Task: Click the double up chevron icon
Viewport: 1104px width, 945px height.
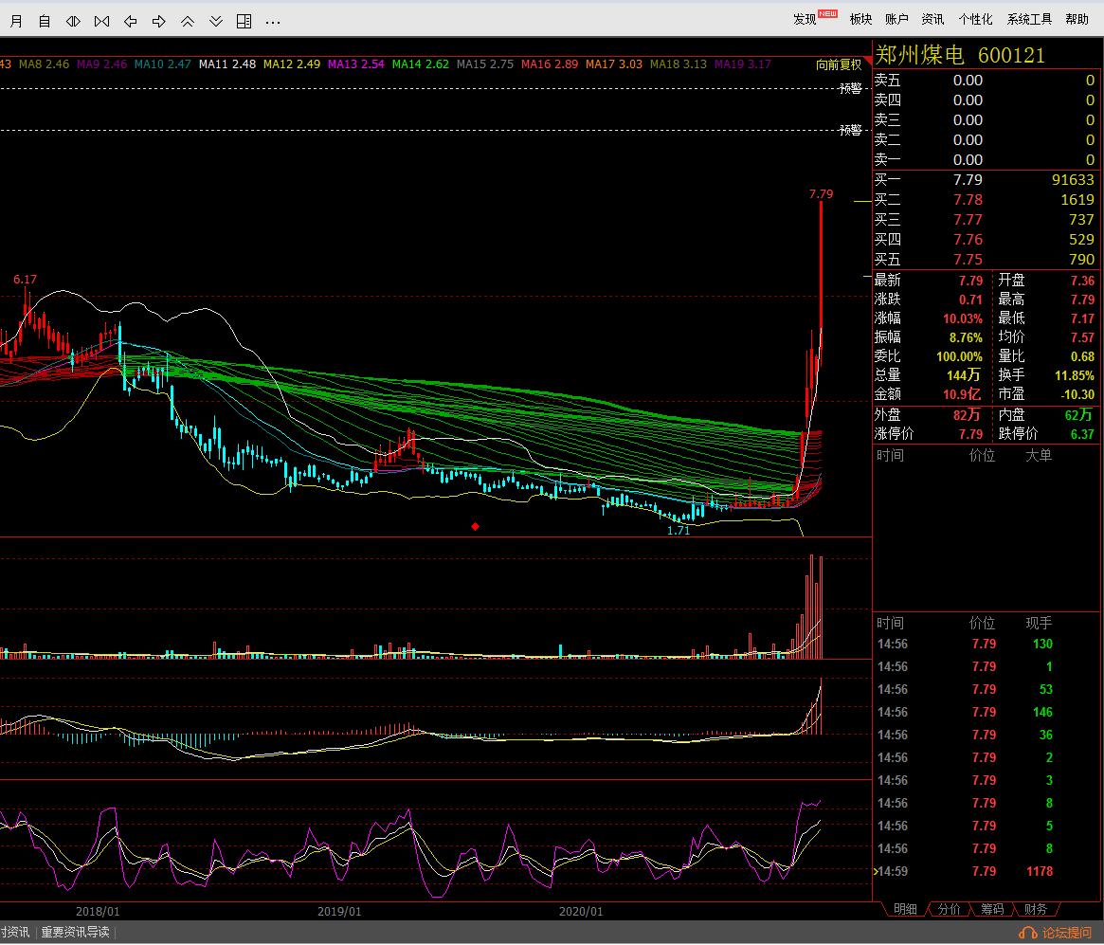Action: (188, 21)
